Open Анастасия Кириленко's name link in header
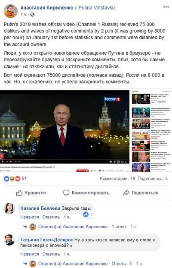Viewport: 172px width, 268px height. click(47, 8)
